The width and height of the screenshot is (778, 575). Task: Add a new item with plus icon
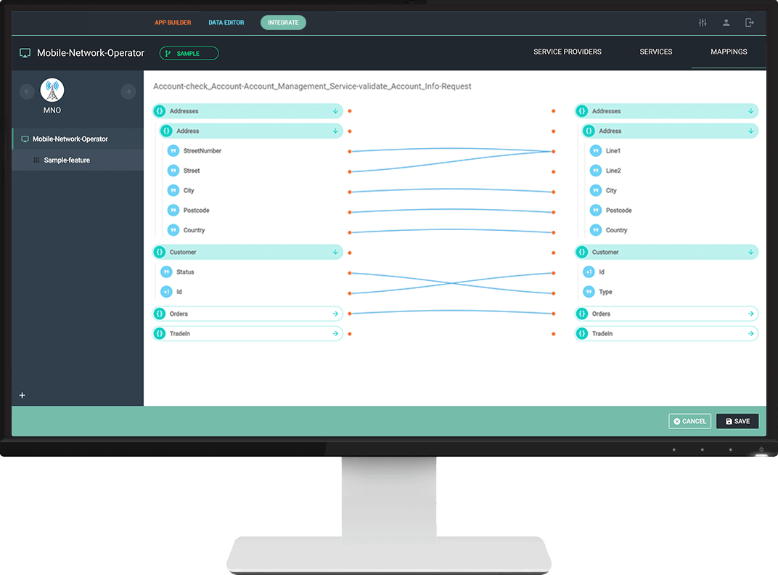(22, 395)
